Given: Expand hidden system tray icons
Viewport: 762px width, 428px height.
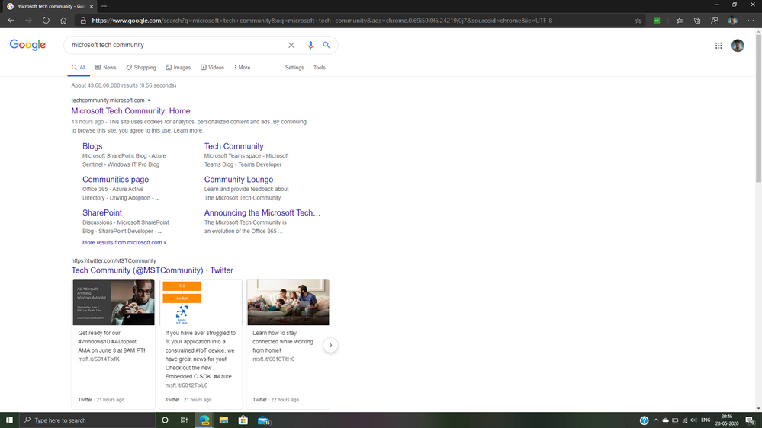Looking at the screenshot, I should click(x=656, y=420).
